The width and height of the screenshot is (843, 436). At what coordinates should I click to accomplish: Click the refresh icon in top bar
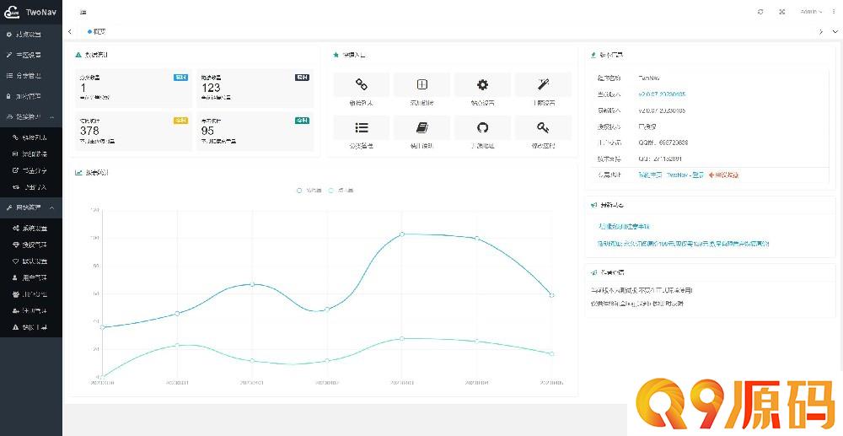point(760,12)
